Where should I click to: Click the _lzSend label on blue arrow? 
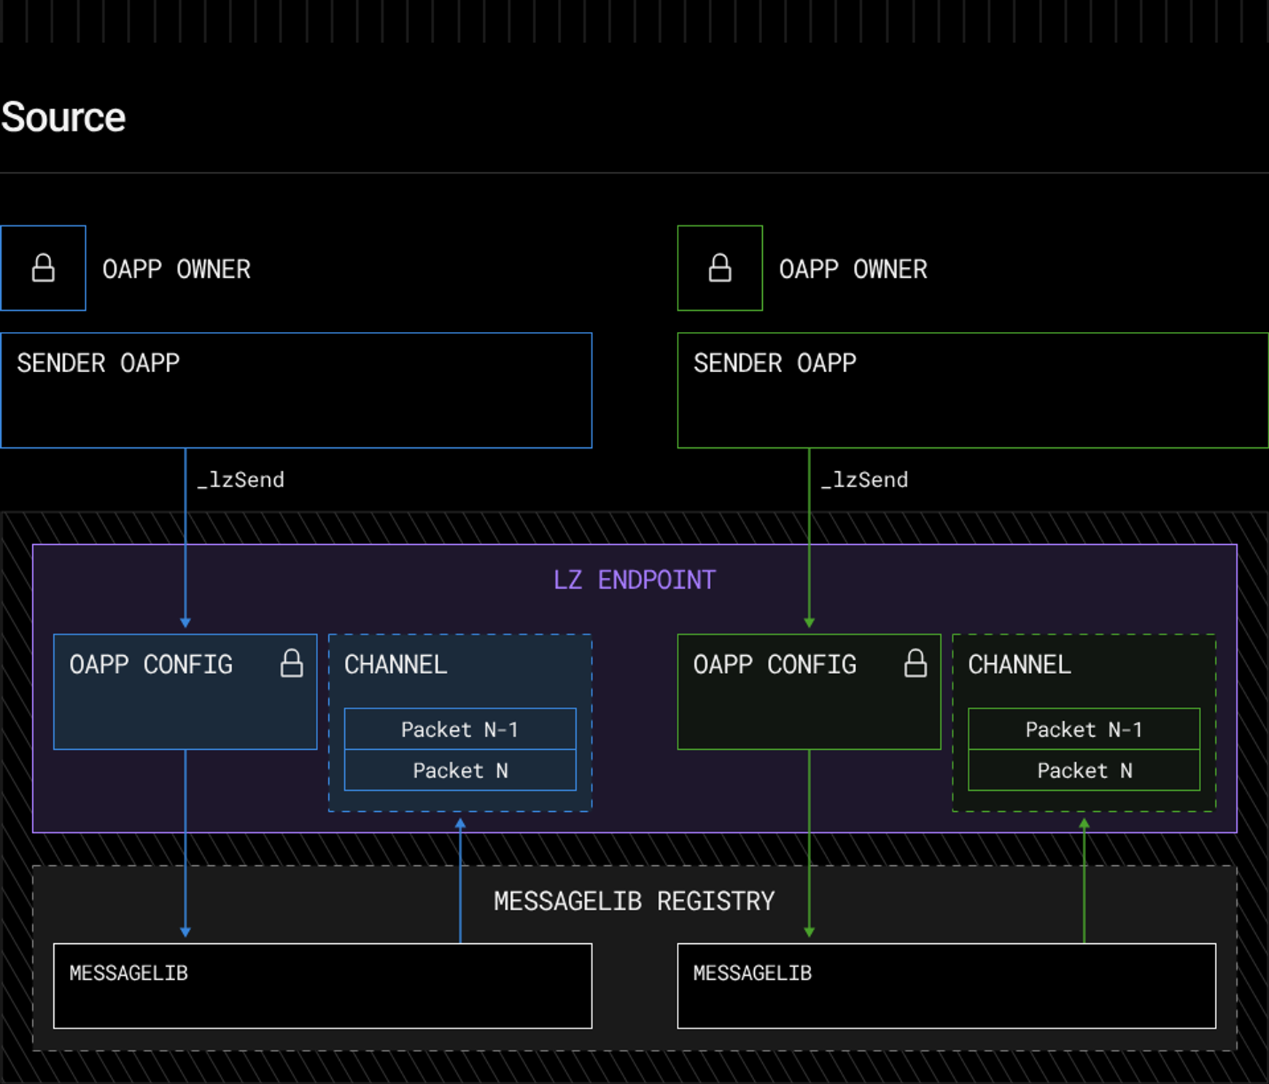tap(241, 480)
